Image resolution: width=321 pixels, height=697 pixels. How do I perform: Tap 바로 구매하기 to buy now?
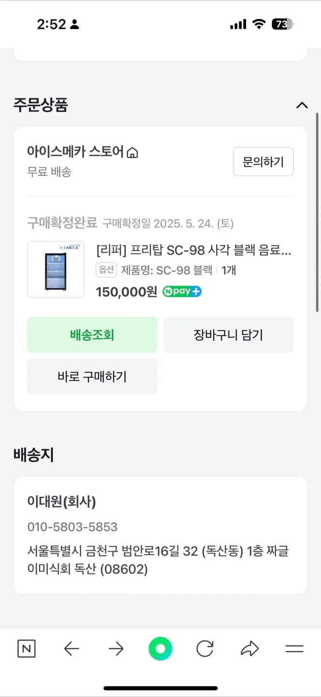(x=92, y=377)
